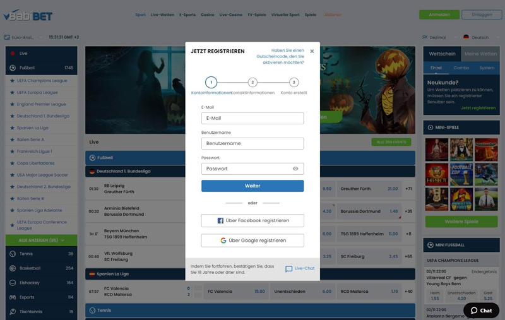Click the green Anmelden button

pyautogui.click(x=439, y=15)
